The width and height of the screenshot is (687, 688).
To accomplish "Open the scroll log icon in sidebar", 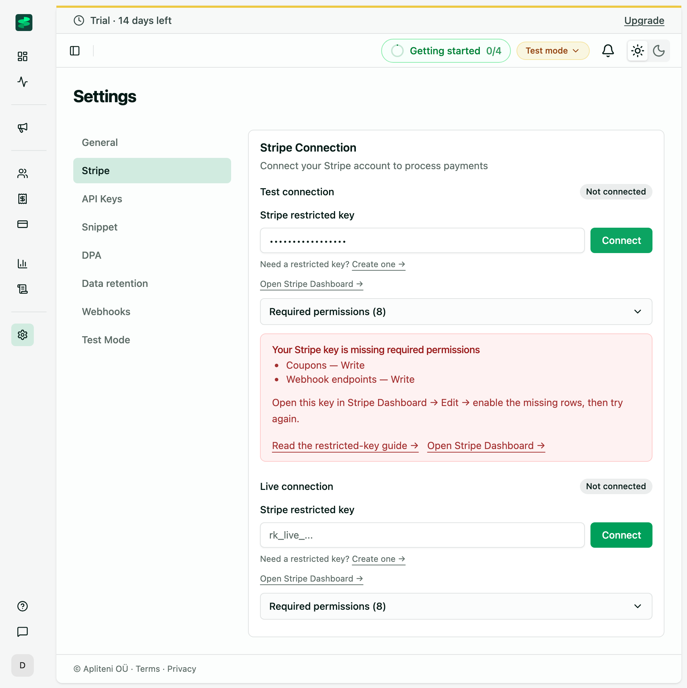I will pyautogui.click(x=23, y=289).
